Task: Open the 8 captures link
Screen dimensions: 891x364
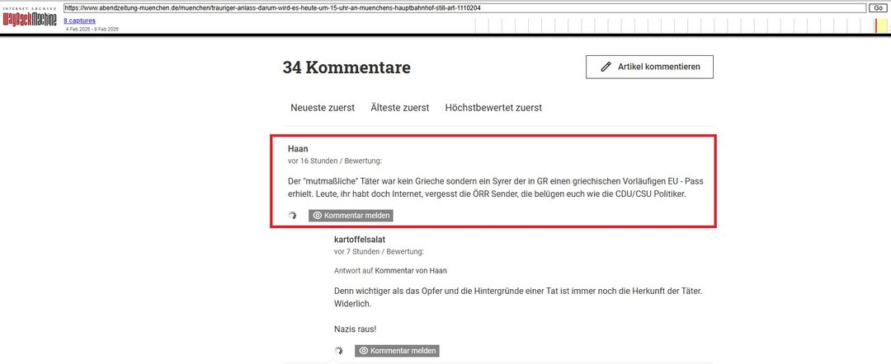Action: (x=79, y=20)
